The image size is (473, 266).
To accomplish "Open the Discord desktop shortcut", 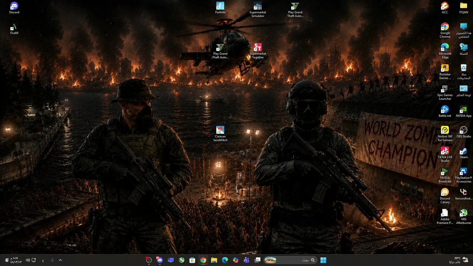I will click(14, 8).
